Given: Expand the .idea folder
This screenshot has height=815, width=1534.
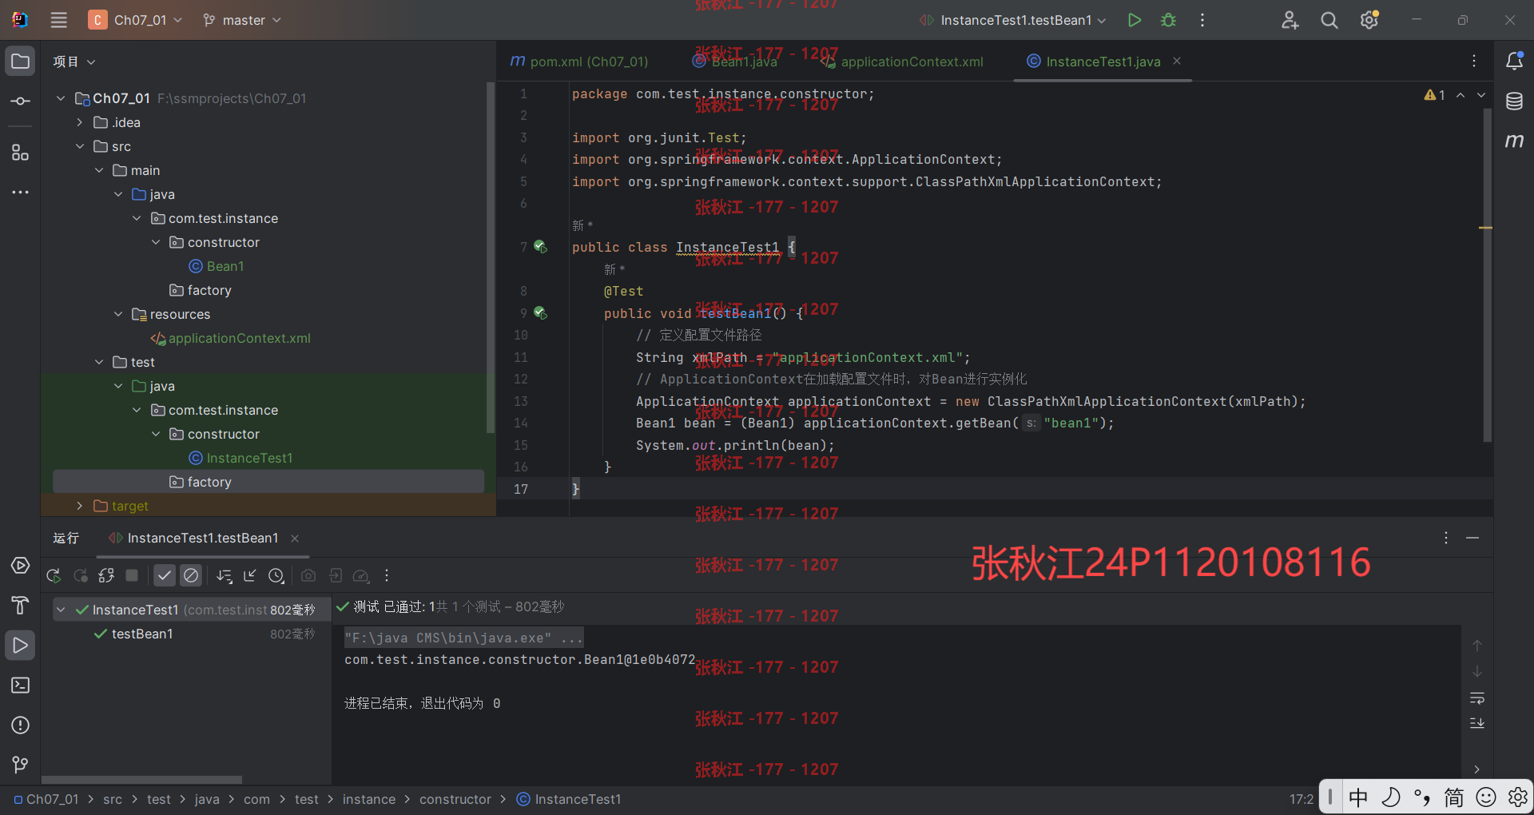Looking at the screenshot, I should pos(80,122).
